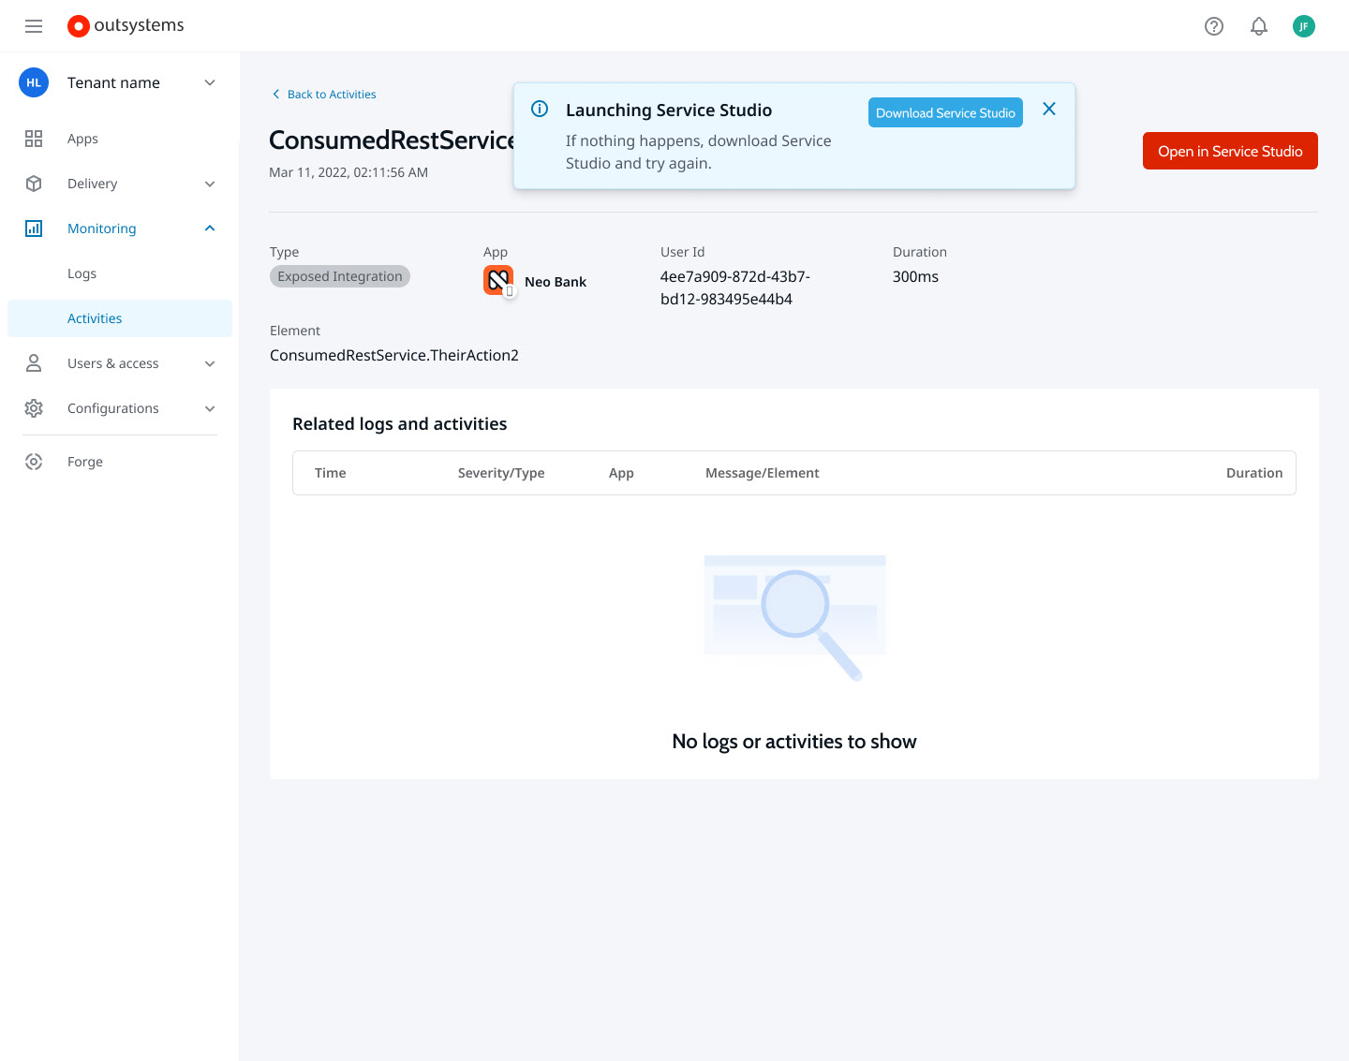This screenshot has height=1061, width=1349.
Task: Click the User Id value text
Action: coord(735,287)
